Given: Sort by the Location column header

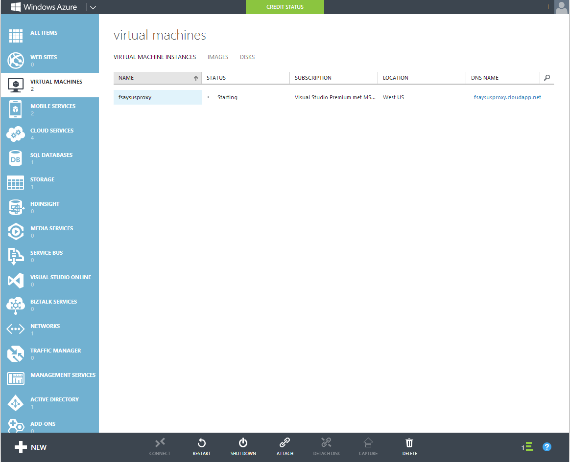Looking at the screenshot, I should [x=422, y=78].
